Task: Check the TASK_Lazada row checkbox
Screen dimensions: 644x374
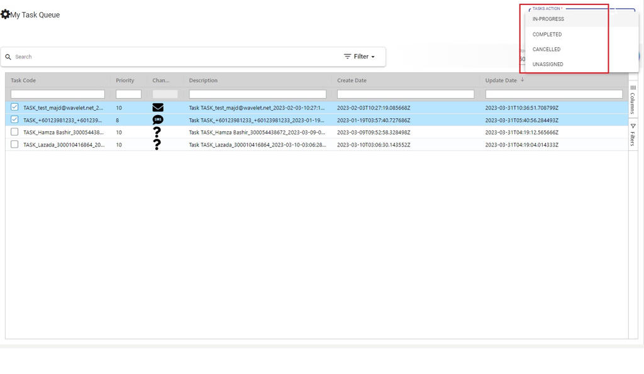Action: click(x=14, y=145)
